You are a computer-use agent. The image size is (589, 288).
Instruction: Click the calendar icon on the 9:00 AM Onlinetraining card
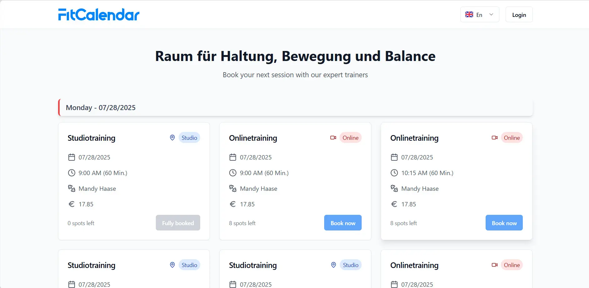click(233, 157)
